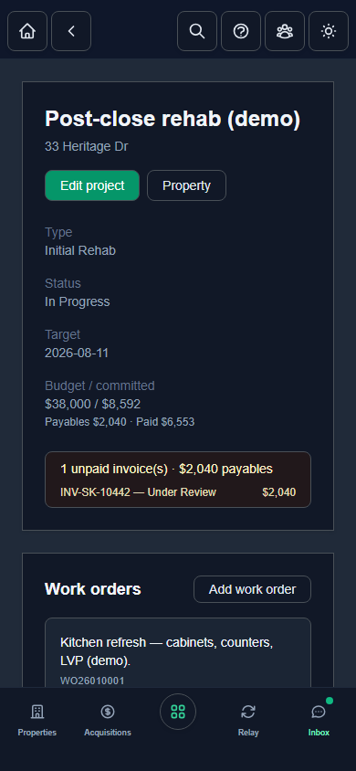
Task: Click the Inbox notification green dot
Action: [x=329, y=701]
